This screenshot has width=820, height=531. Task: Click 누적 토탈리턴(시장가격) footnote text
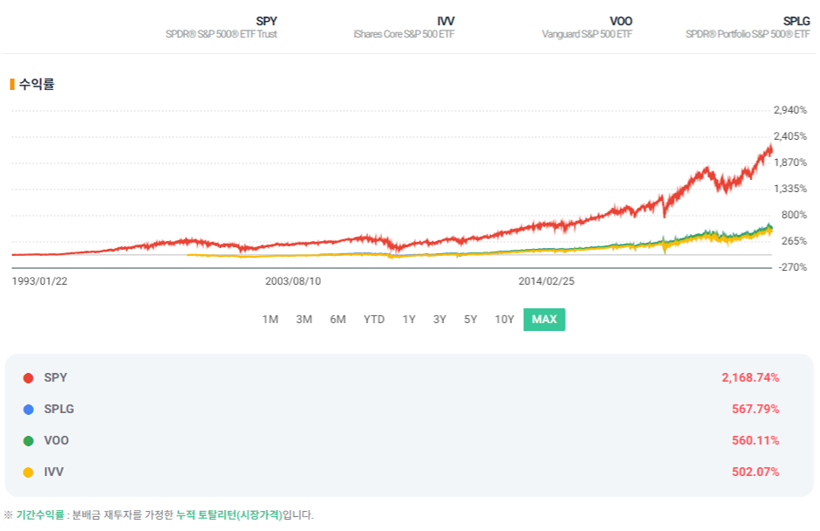229,514
